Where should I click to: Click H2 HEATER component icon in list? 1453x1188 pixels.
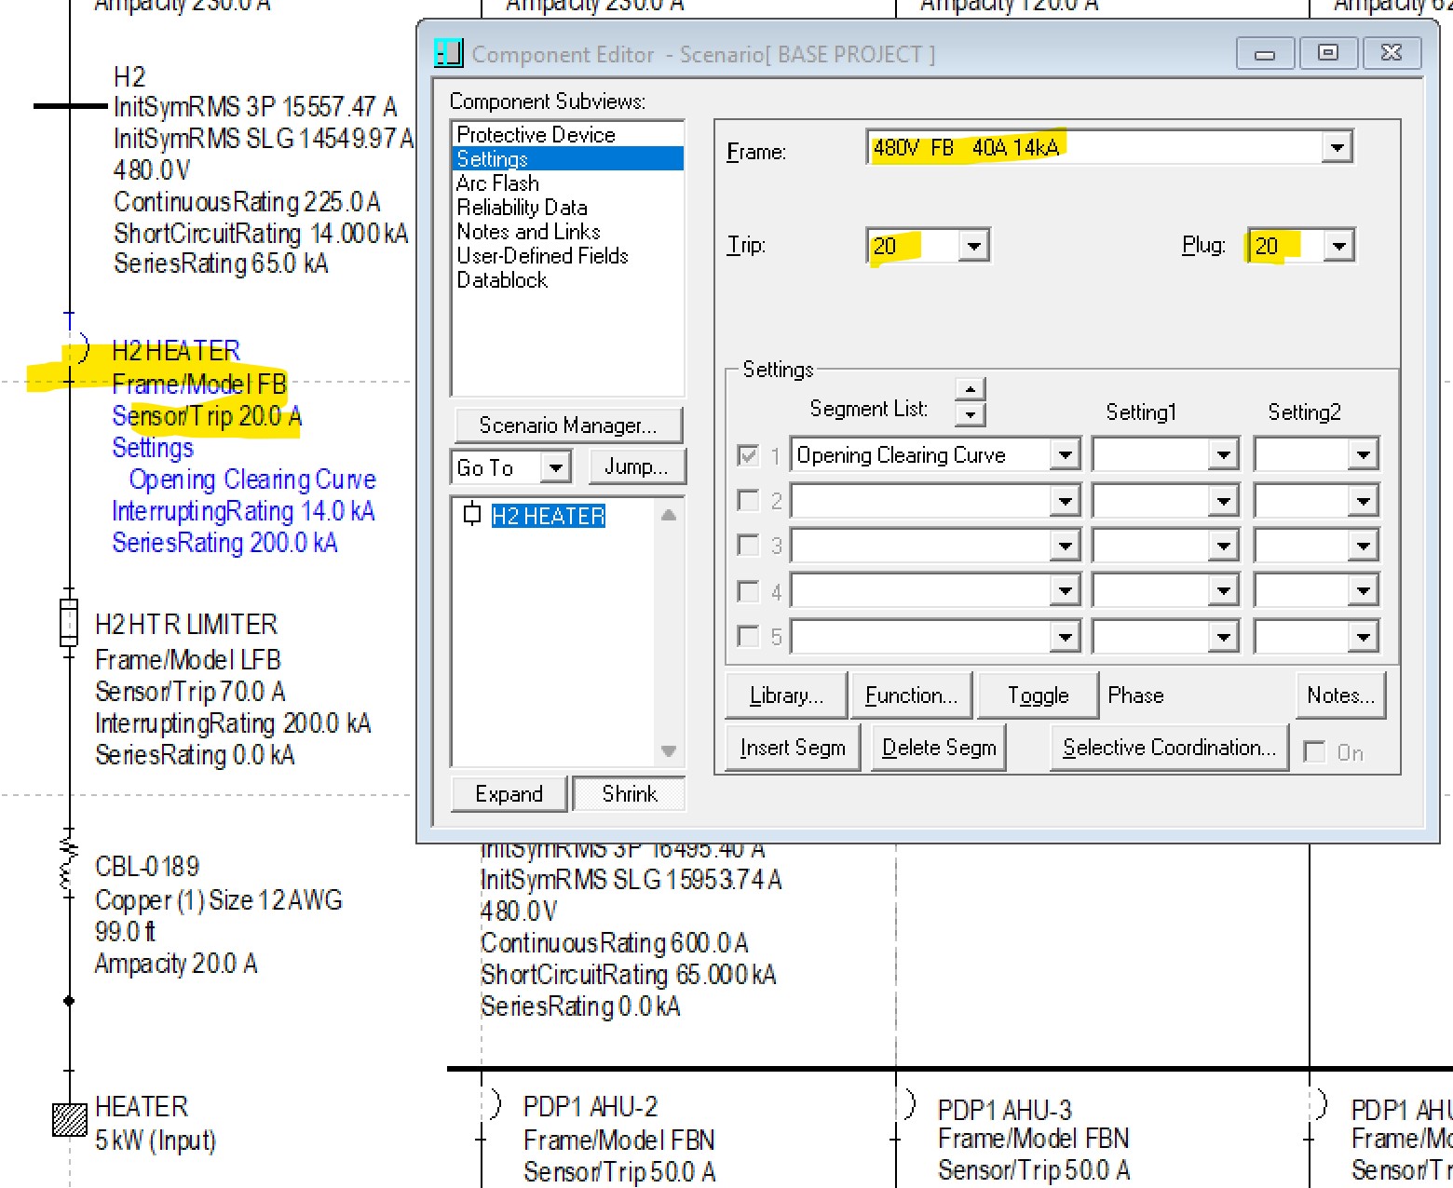click(472, 514)
